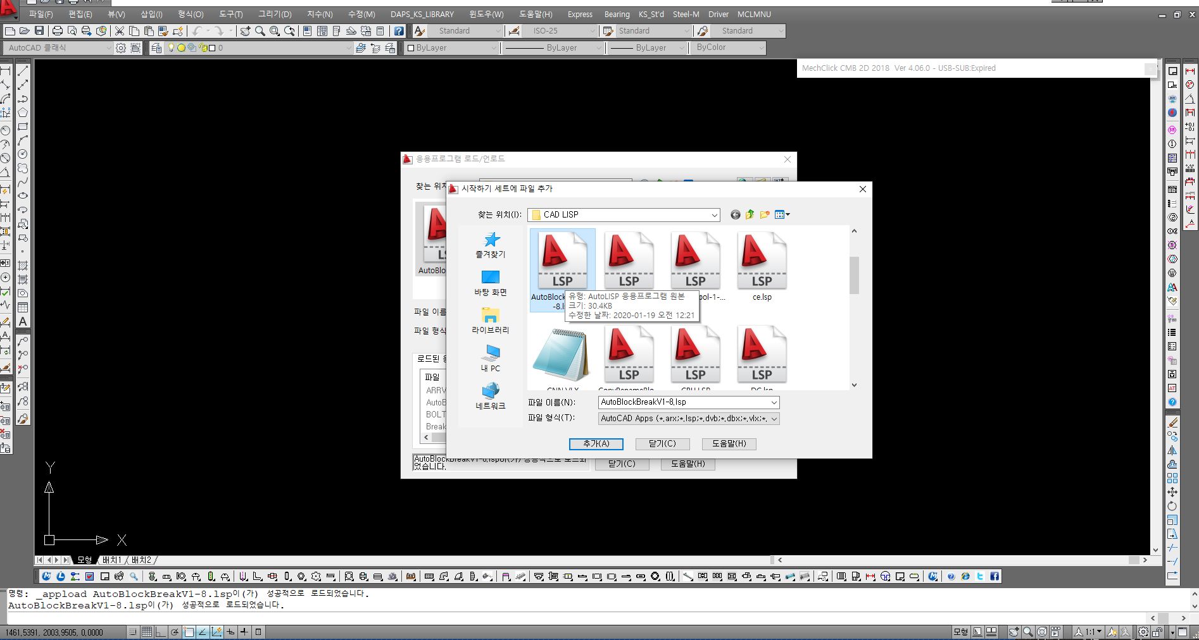This screenshot has height=640, width=1199.
Task: Toggle Object Snap in status bar
Action: [x=189, y=632]
